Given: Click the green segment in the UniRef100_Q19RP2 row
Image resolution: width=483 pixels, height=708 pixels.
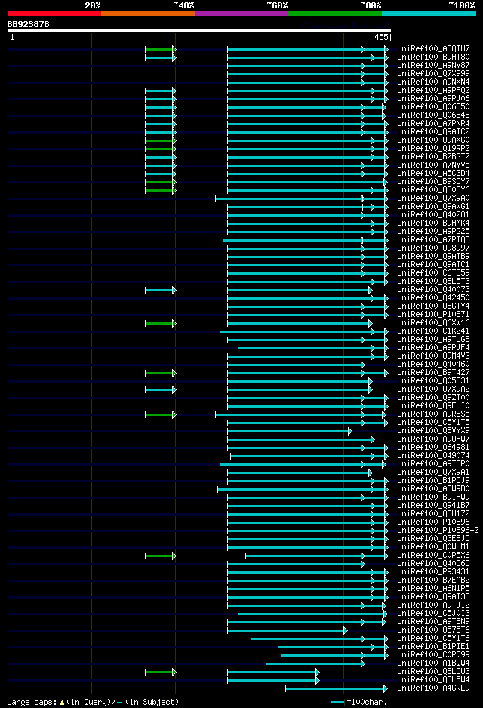Looking at the screenshot, I should coord(160,149).
